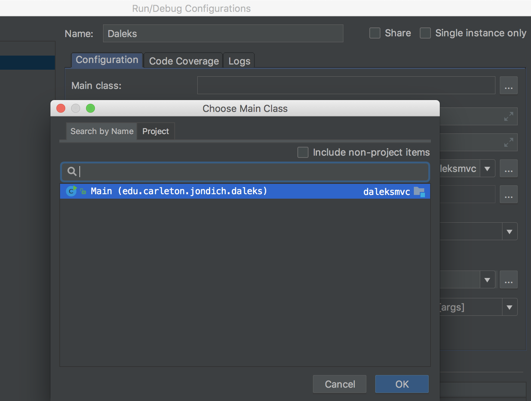Select the Search by Name tab
531x401 pixels.
tap(102, 132)
